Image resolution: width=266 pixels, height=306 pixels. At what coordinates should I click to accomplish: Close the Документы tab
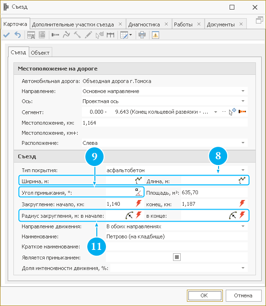pos(241,24)
